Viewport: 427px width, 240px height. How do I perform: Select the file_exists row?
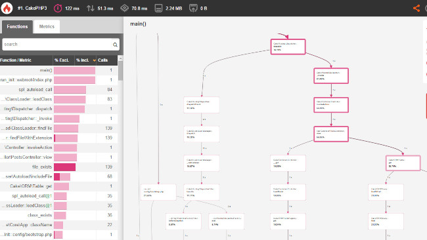click(59, 167)
